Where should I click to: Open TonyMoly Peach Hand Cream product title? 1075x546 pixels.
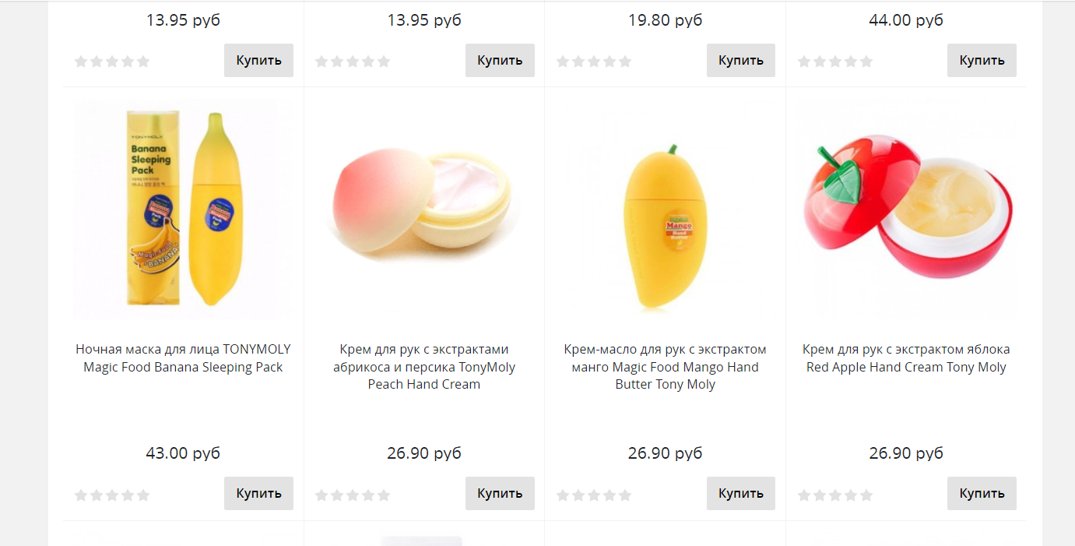[x=424, y=367]
